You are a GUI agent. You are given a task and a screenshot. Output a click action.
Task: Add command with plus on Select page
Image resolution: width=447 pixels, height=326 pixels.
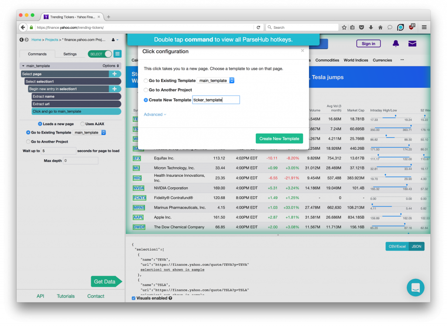click(115, 74)
